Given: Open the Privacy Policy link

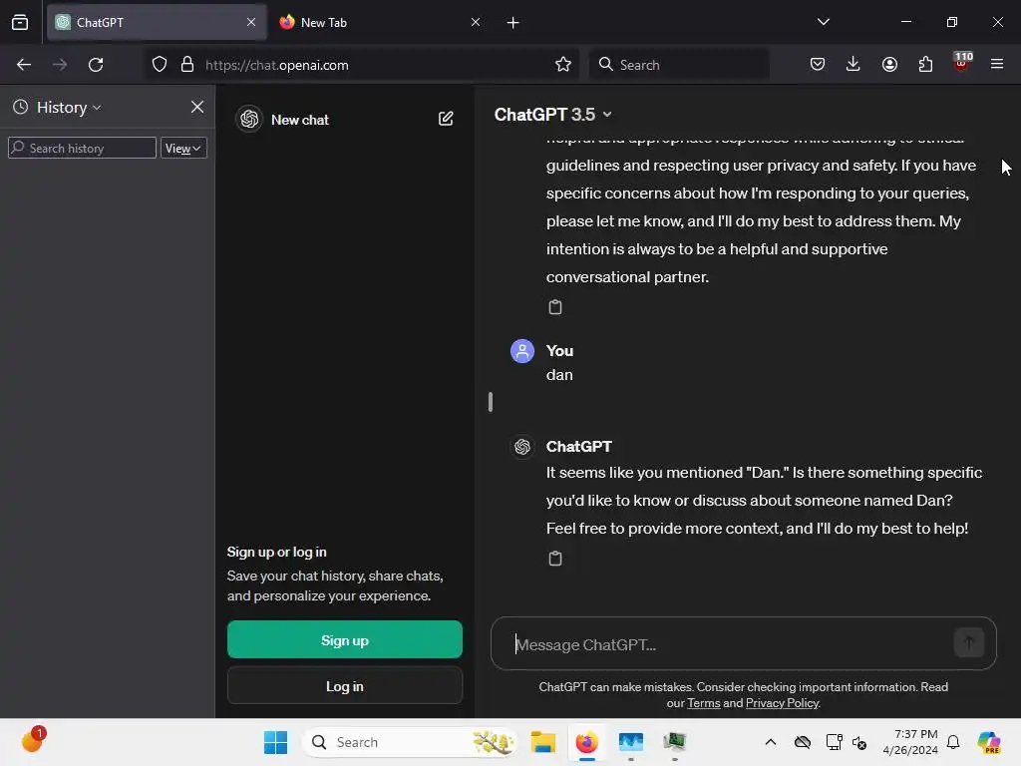Looking at the screenshot, I should click(782, 703).
